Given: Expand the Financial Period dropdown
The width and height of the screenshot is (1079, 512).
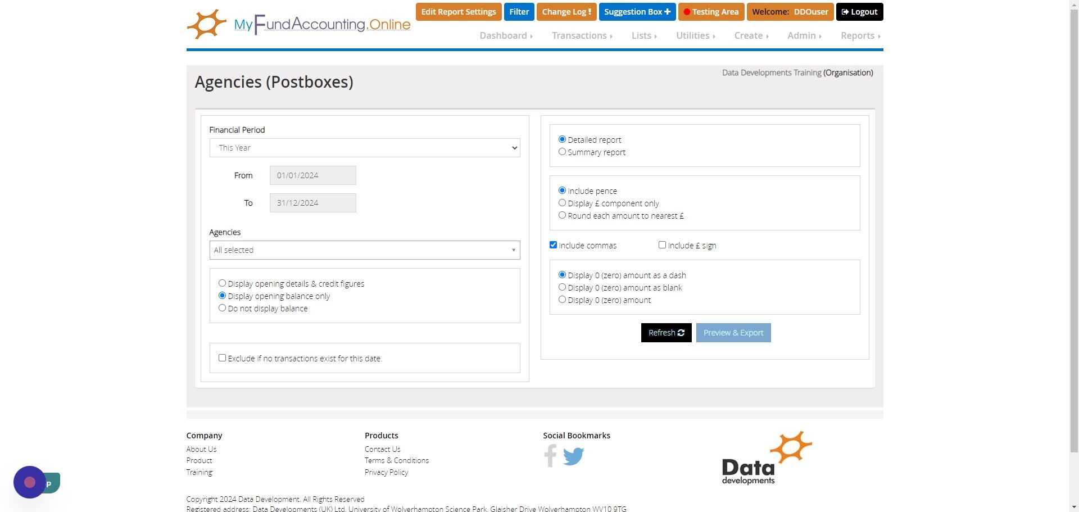Looking at the screenshot, I should [365, 148].
